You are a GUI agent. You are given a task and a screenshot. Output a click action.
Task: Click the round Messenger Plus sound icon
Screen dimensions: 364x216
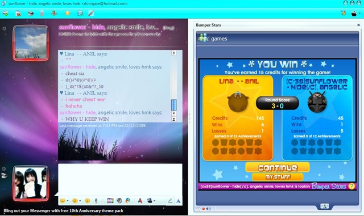(x=119, y=201)
